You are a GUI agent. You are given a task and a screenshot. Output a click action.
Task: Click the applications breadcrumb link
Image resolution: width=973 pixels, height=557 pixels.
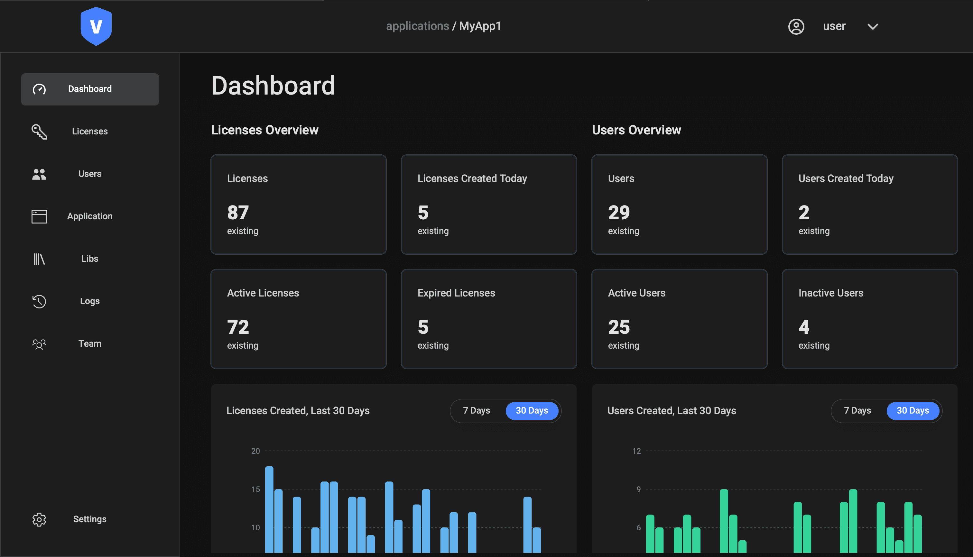[x=417, y=26]
